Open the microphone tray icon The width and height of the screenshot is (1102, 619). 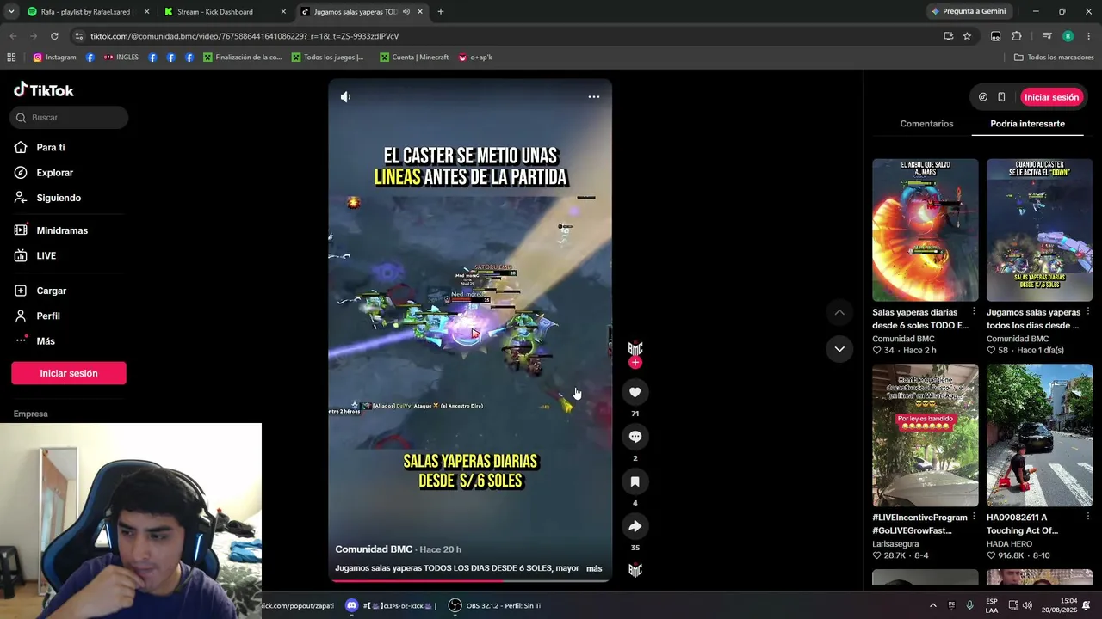[x=969, y=606]
